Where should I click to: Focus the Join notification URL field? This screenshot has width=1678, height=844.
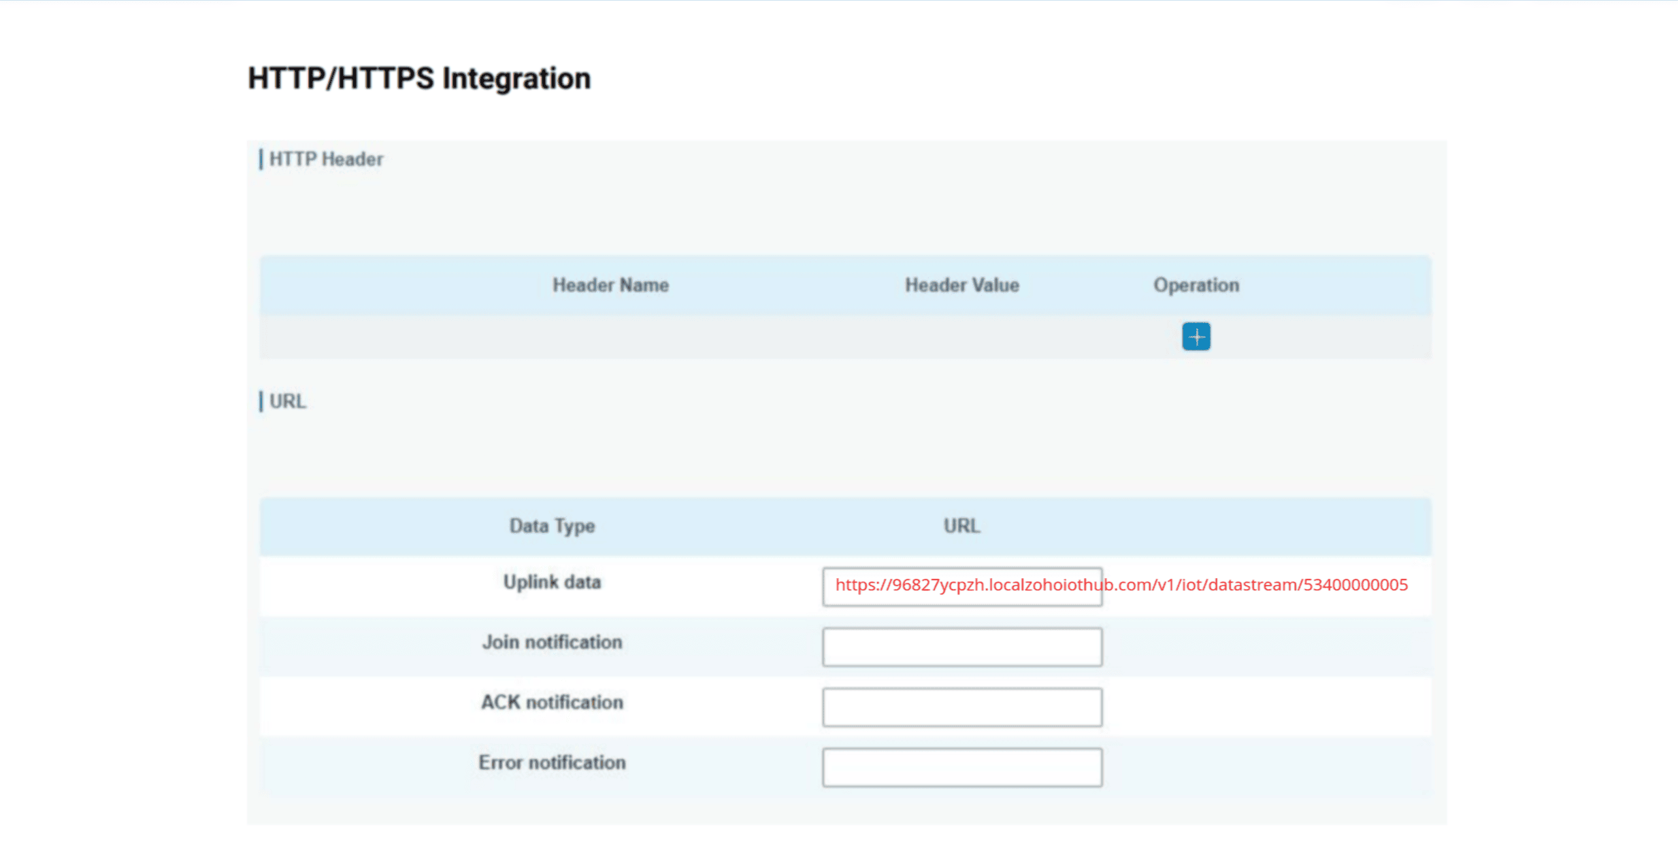(x=961, y=647)
